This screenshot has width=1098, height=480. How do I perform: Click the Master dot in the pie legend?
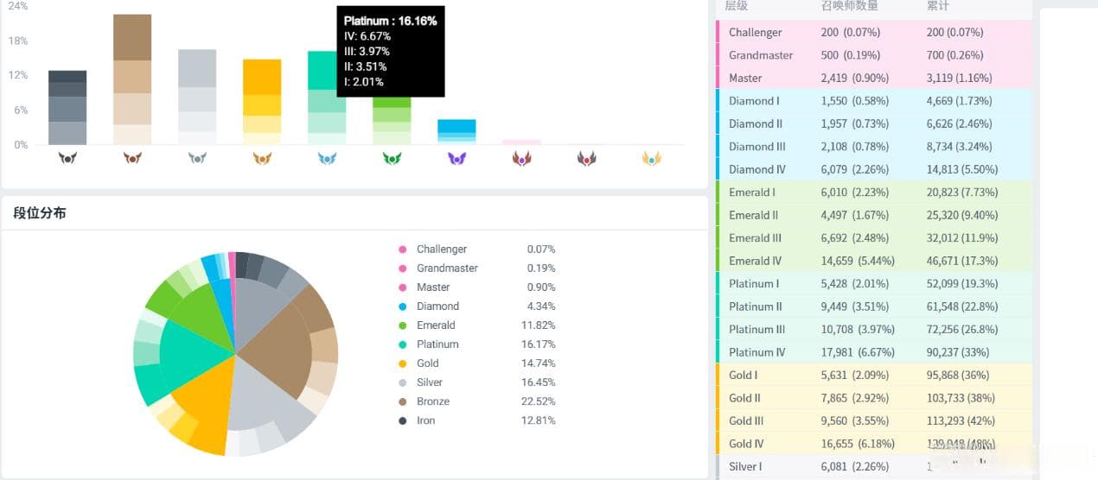click(x=402, y=287)
